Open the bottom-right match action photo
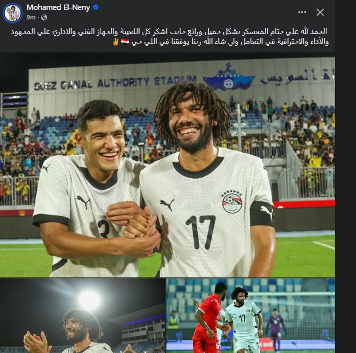The width and height of the screenshot is (356, 353). pos(251,316)
